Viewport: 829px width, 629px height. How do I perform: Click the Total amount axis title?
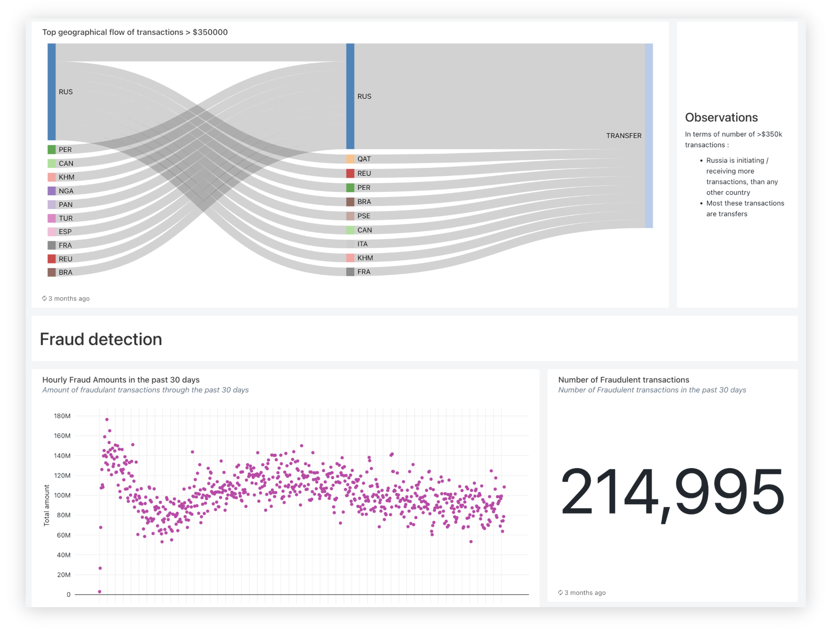coord(47,505)
